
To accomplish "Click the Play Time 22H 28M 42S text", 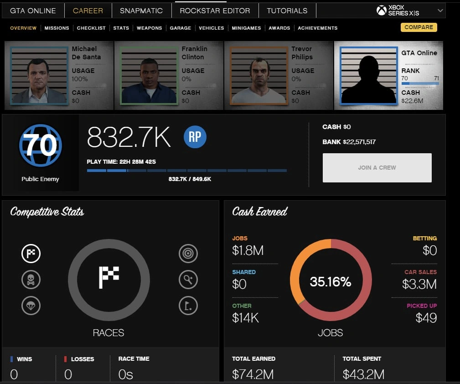I will [x=121, y=162].
